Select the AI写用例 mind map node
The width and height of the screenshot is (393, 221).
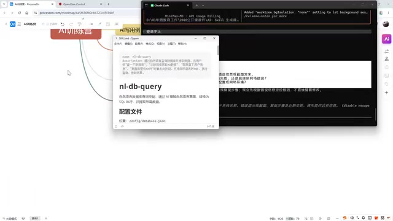(128, 30)
